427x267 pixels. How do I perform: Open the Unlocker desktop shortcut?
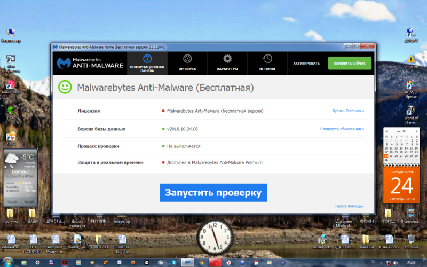click(411, 61)
